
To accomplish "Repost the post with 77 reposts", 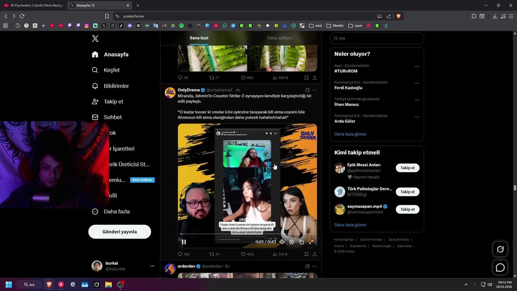I will coord(214,78).
